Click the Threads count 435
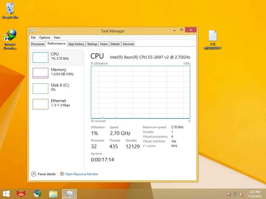 coord(114,146)
